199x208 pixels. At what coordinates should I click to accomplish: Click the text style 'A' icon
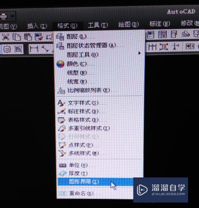[x=61, y=103]
